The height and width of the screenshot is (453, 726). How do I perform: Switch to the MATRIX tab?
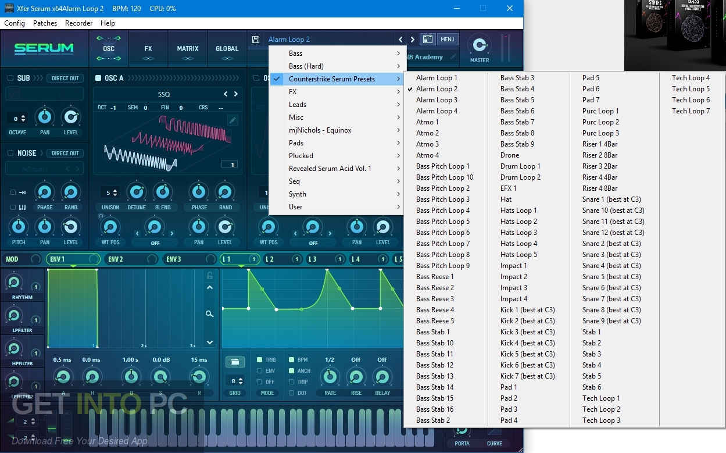(x=188, y=49)
